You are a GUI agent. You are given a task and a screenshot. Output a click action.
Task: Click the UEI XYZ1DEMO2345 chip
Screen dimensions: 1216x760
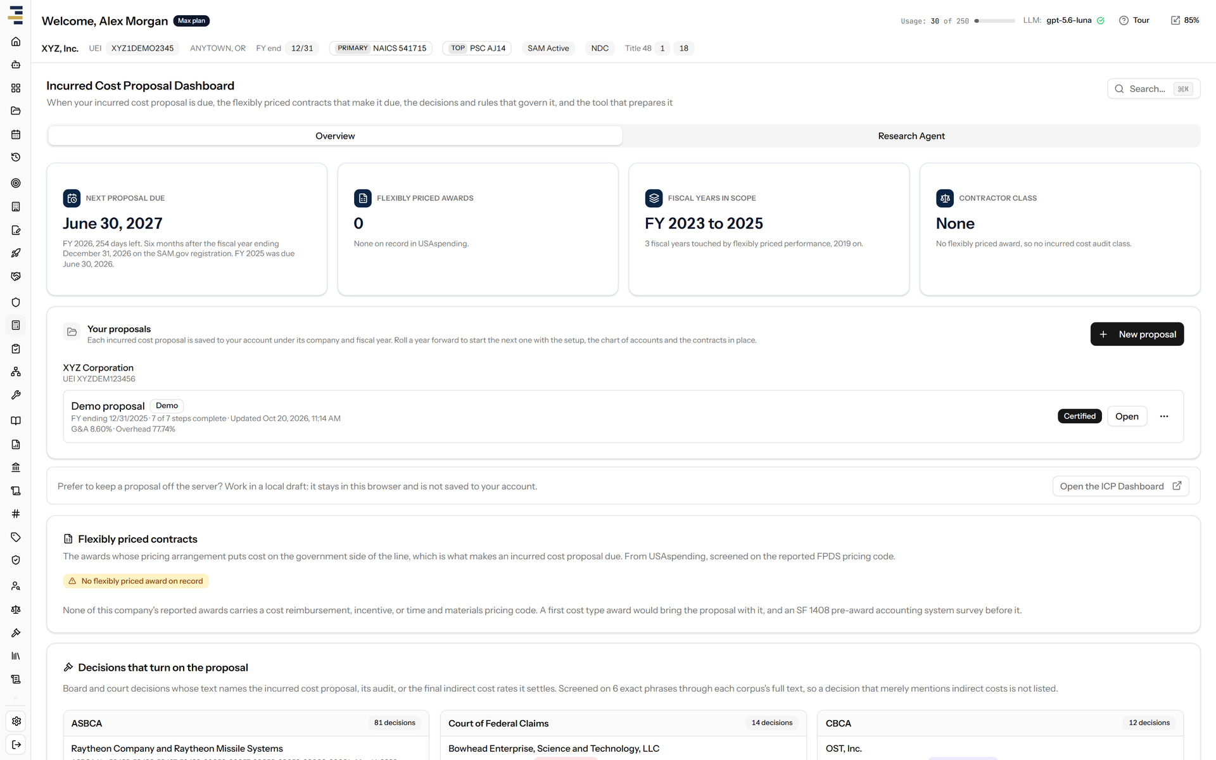142,48
